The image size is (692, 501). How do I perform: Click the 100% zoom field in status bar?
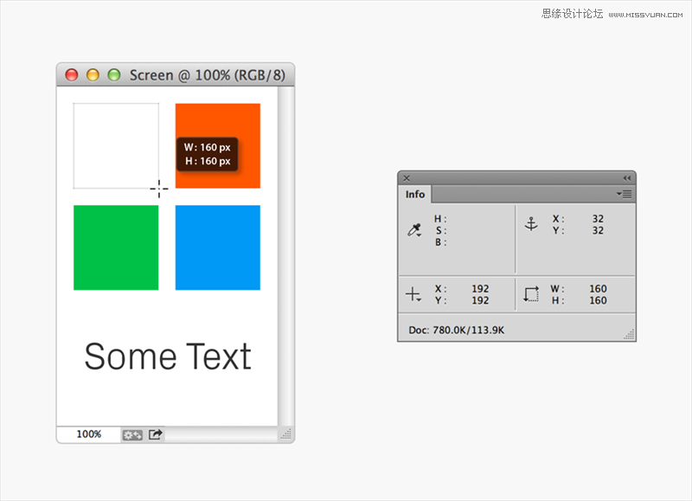pos(89,434)
